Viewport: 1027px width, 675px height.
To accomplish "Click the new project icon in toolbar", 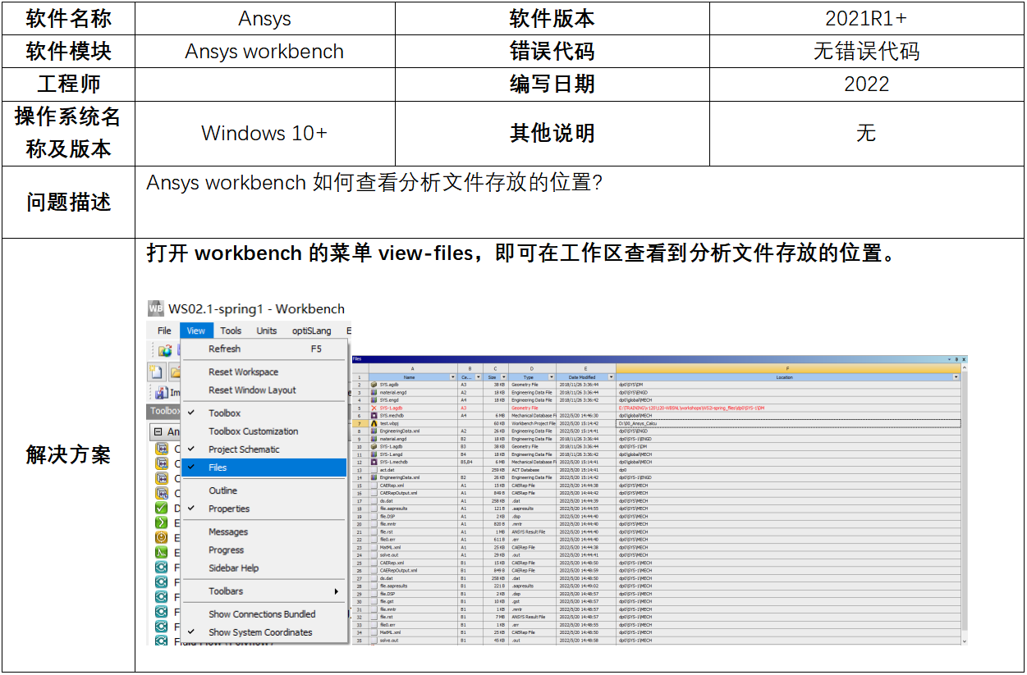I will coord(157,372).
